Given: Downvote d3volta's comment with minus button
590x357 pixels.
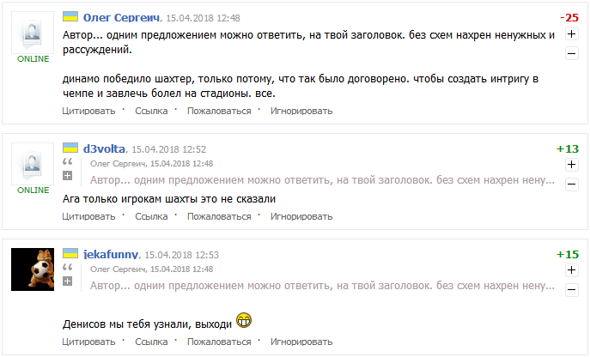Looking at the screenshot, I should [x=572, y=184].
